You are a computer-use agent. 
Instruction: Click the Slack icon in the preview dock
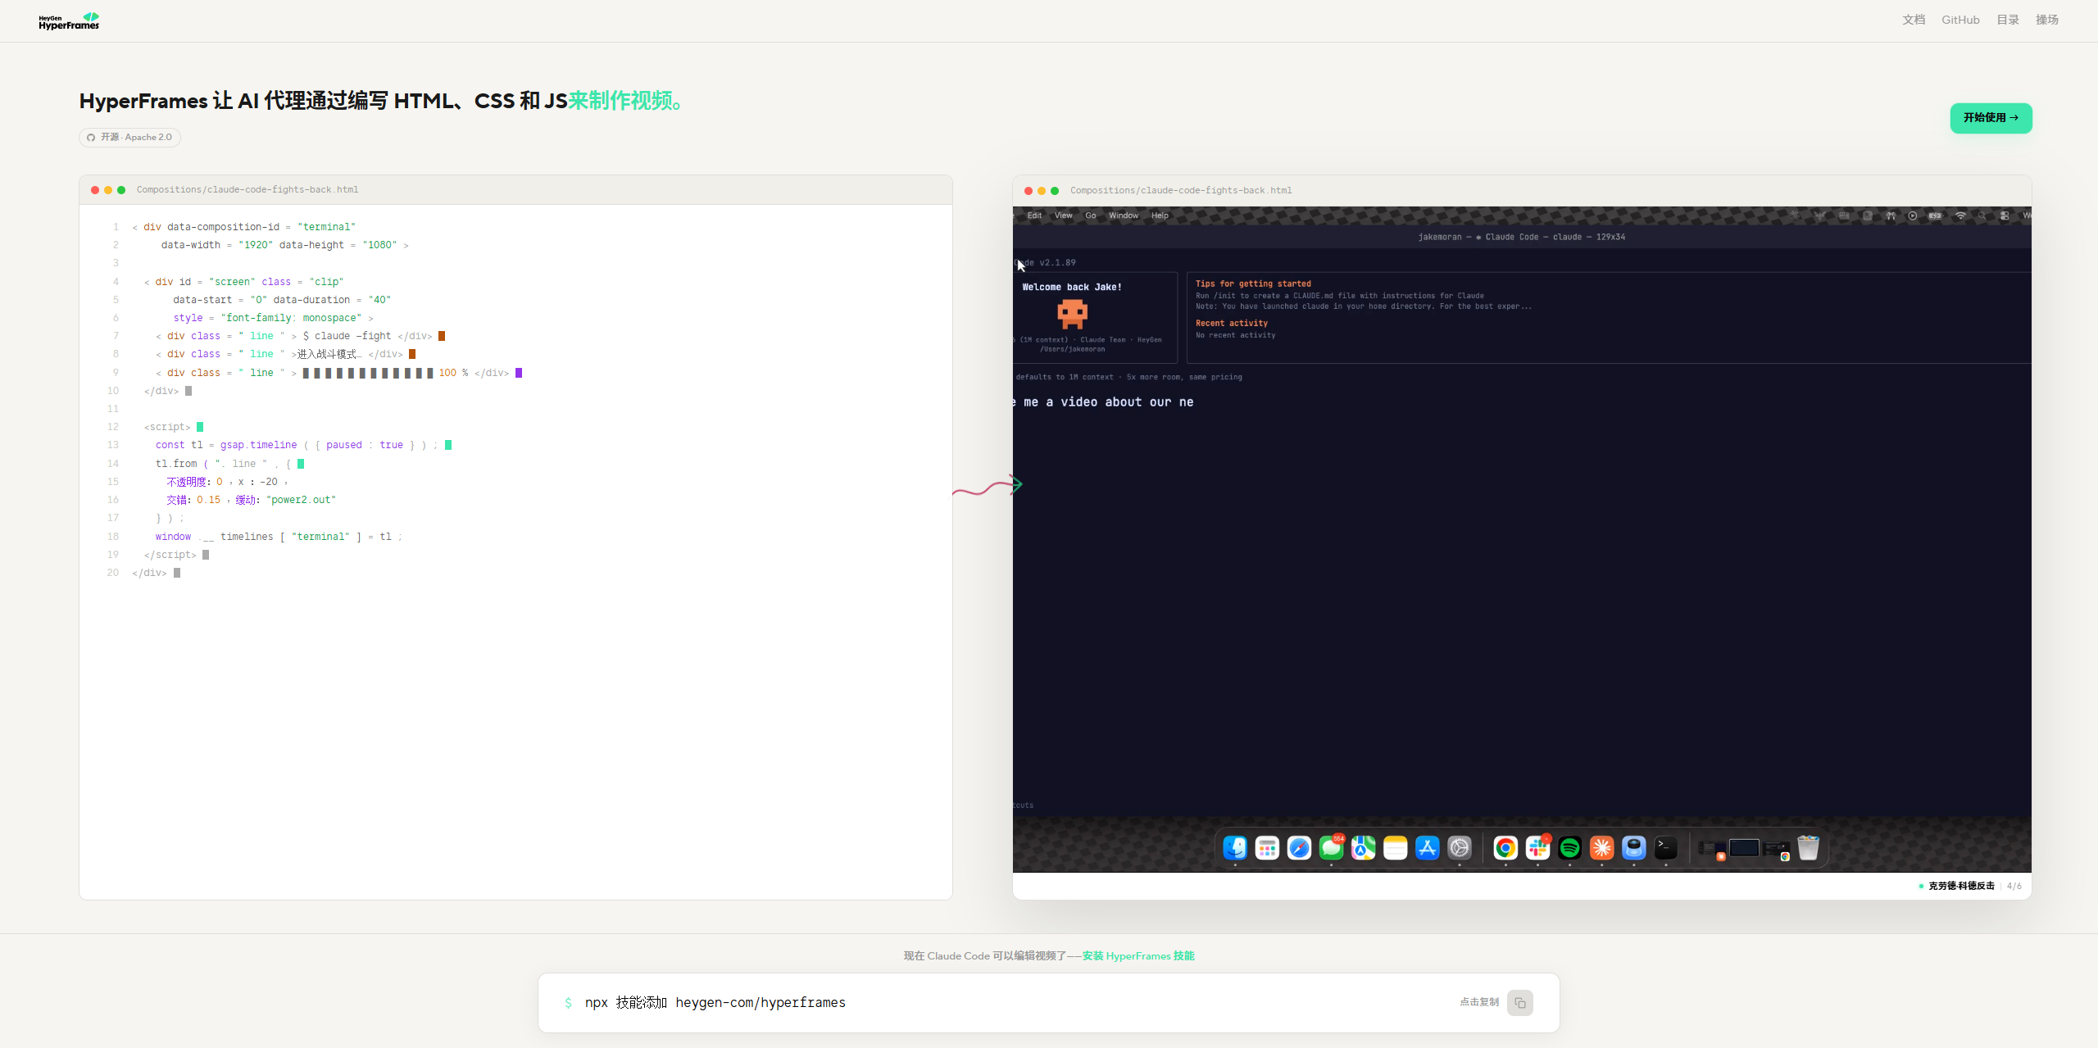click(1537, 848)
